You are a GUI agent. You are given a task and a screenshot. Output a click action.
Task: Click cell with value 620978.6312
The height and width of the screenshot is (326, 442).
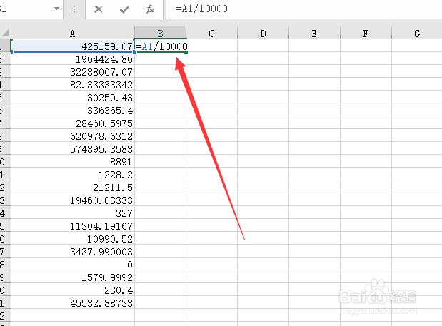click(73, 136)
